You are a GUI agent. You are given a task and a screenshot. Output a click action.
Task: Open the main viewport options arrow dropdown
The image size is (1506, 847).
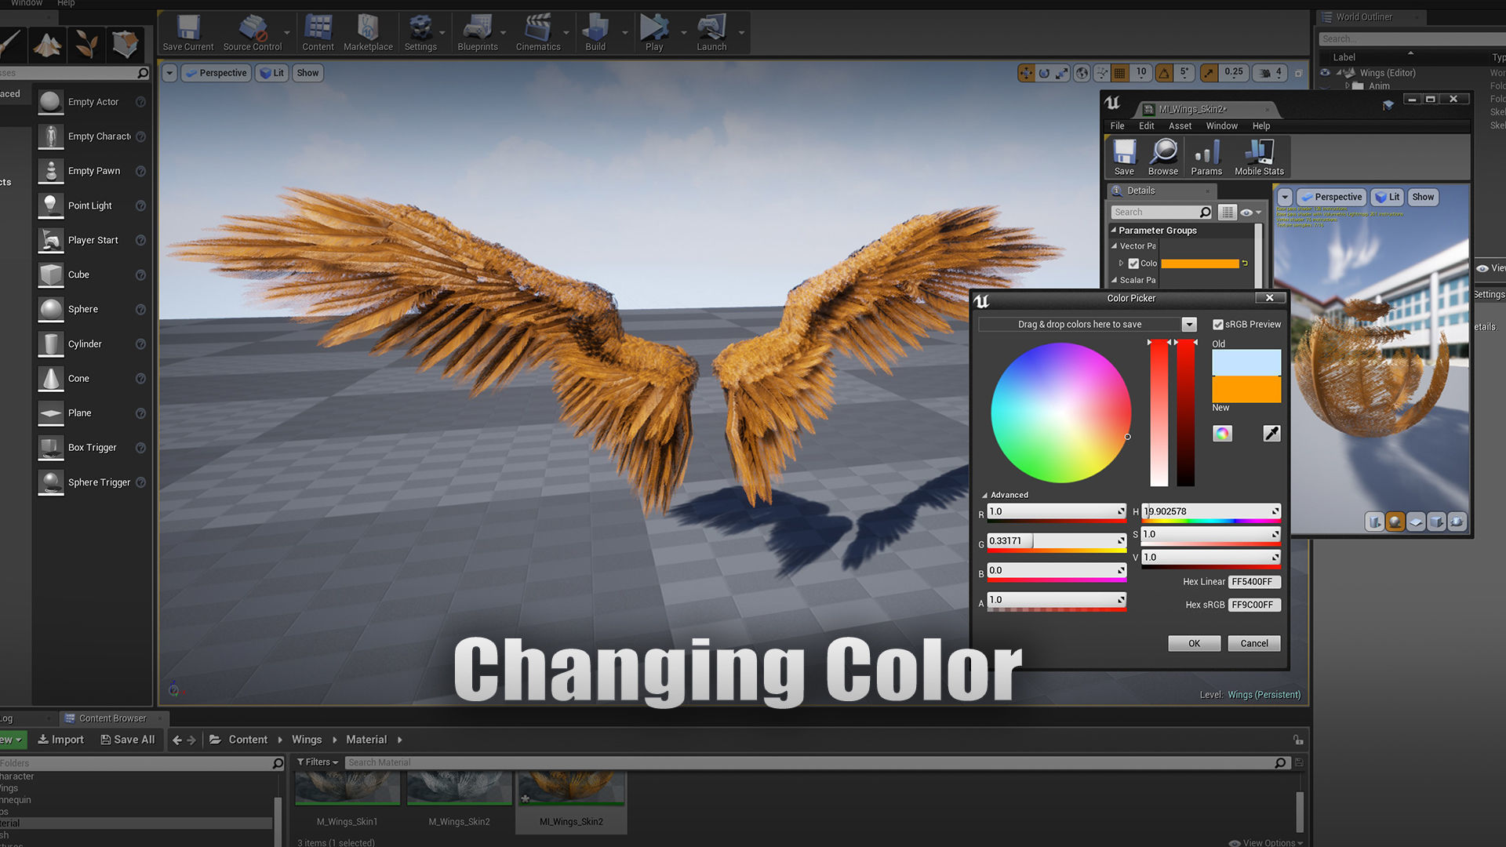point(169,73)
